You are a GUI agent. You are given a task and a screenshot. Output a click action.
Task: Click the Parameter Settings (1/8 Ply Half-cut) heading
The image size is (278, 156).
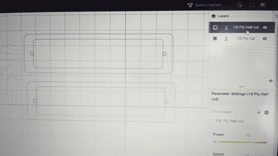pos(240,96)
